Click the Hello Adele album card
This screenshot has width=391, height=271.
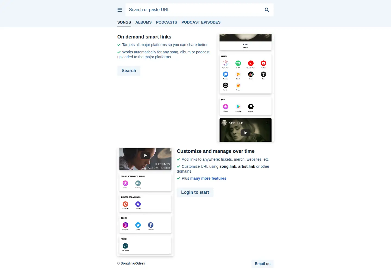coord(245,42)
